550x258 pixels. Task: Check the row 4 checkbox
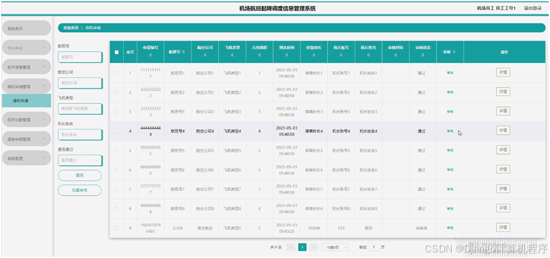pos(116,131)
